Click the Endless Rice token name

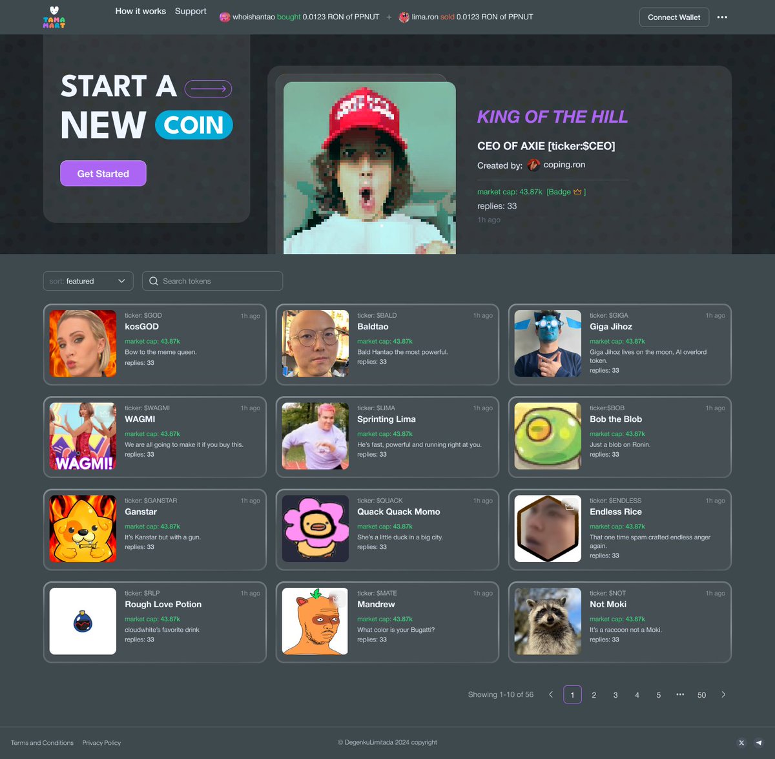coord(615,512)
